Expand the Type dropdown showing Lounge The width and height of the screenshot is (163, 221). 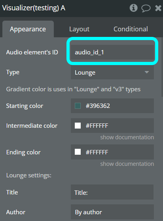coord(112,73)
